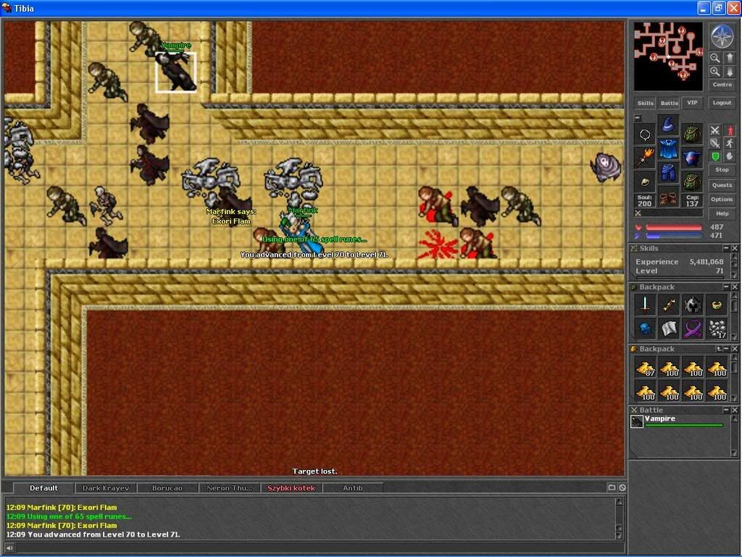Viewport: 742px width, 557px height.
Task: Toggle the Skills window button
Action: click(645, 103)
